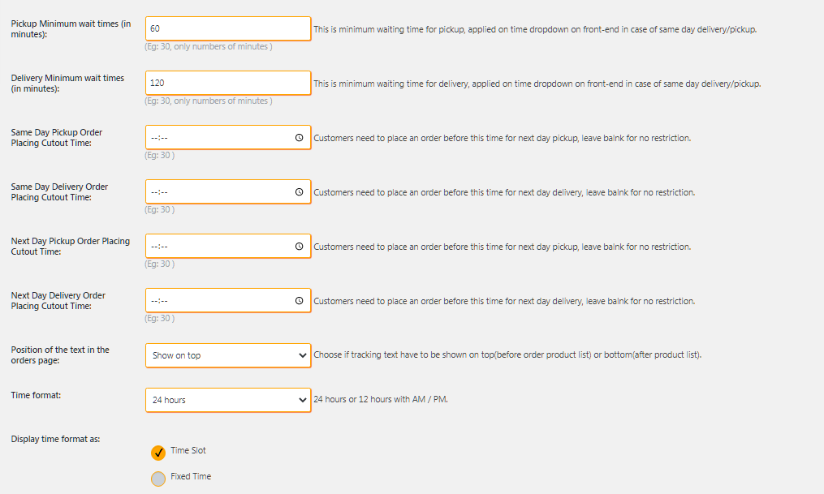
Task: Open time picker for Same Day Pickup cutout
Action: 299,138
